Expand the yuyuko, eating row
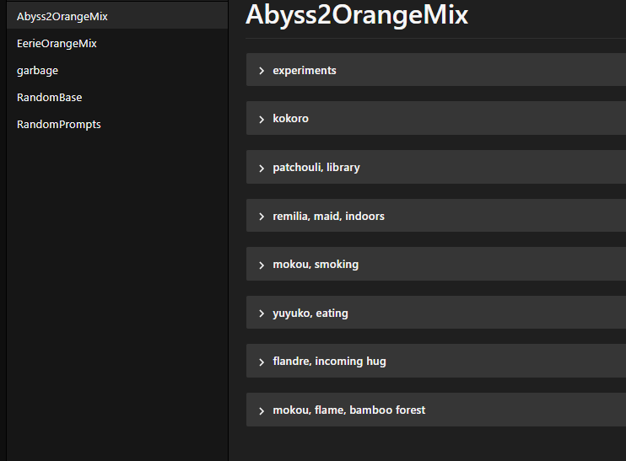 point(436,313)
